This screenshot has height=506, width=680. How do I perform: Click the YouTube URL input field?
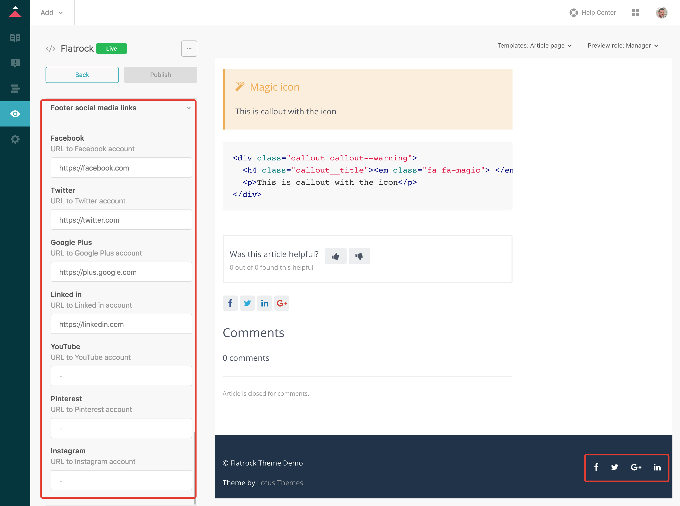point(122,376)
